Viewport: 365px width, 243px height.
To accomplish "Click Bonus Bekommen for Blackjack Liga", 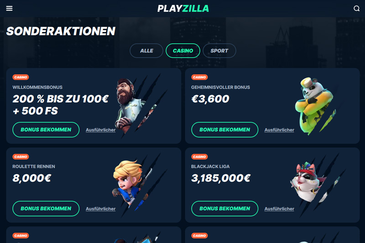I will [224, 209].
